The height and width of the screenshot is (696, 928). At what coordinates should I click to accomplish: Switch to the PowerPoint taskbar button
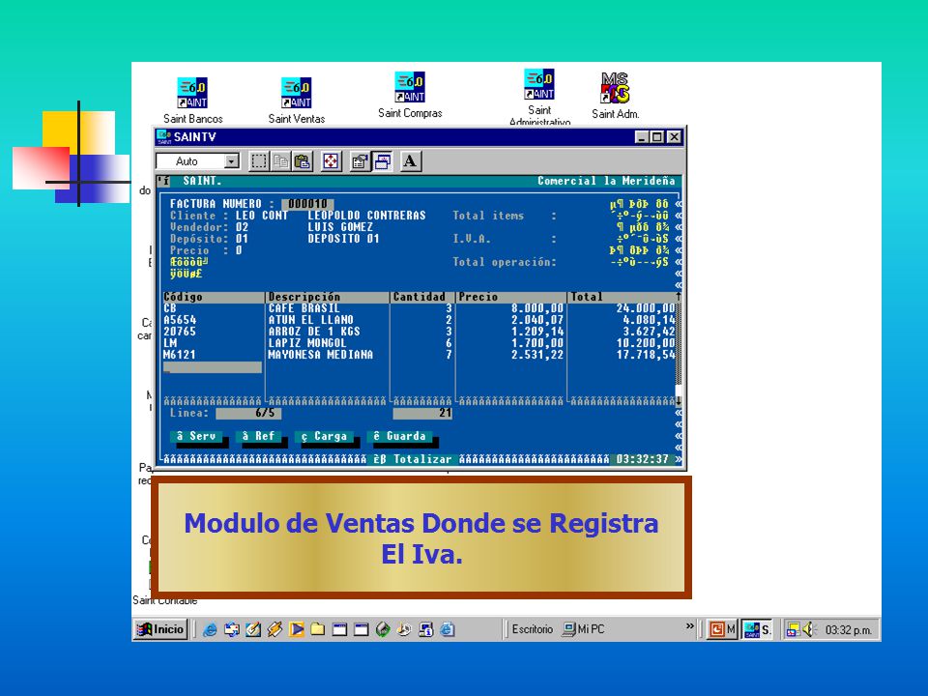pos(722,629)
